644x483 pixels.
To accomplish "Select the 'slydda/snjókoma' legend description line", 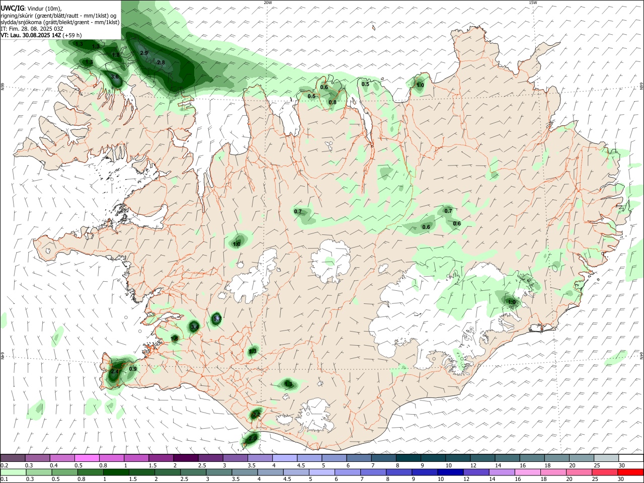I will coord(60,22).
